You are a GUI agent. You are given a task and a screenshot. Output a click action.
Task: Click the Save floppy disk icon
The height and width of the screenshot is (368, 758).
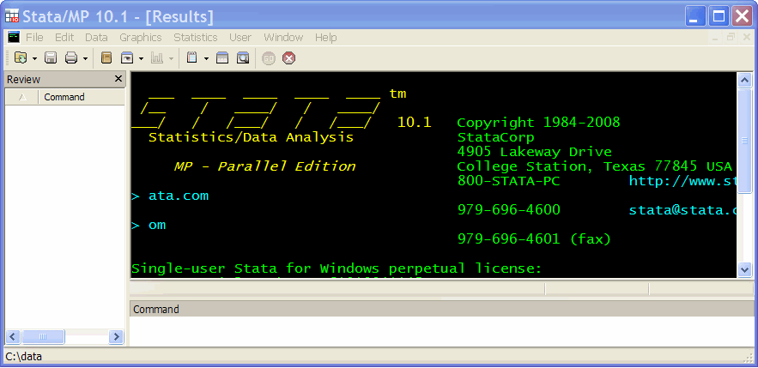click(51, 58)
